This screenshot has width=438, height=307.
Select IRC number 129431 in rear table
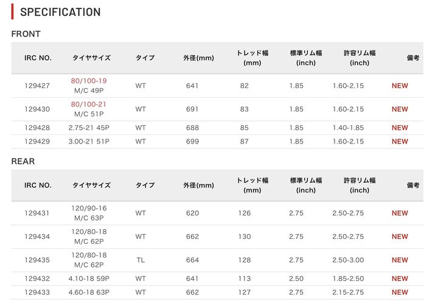click(37, 213)
